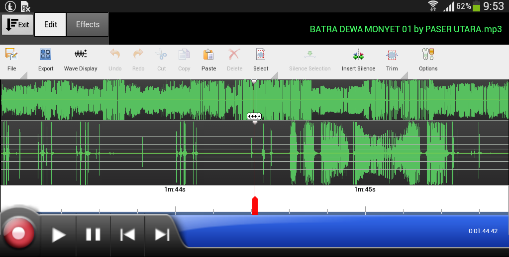Click the 1m:44s timeline label
Viewport: 509px width, 257px height.
pyautogui.click(x=175, y=190)
